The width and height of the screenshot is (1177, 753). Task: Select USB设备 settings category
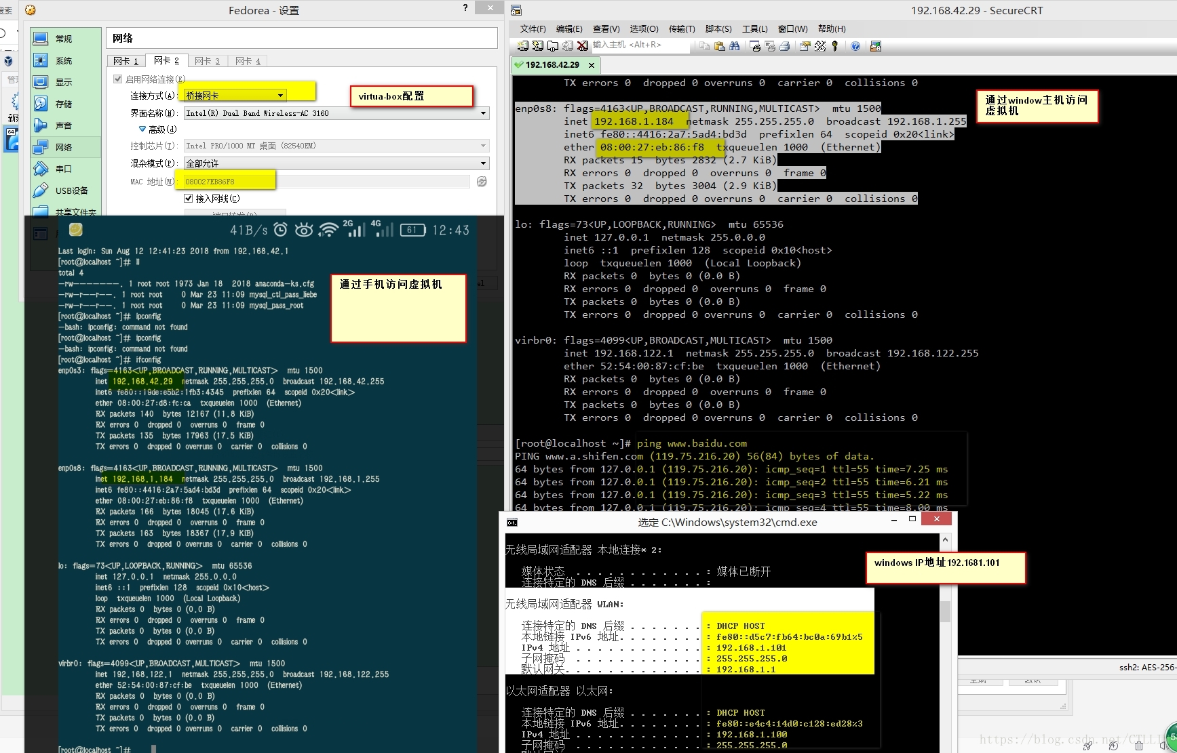(x=66, y=190)
